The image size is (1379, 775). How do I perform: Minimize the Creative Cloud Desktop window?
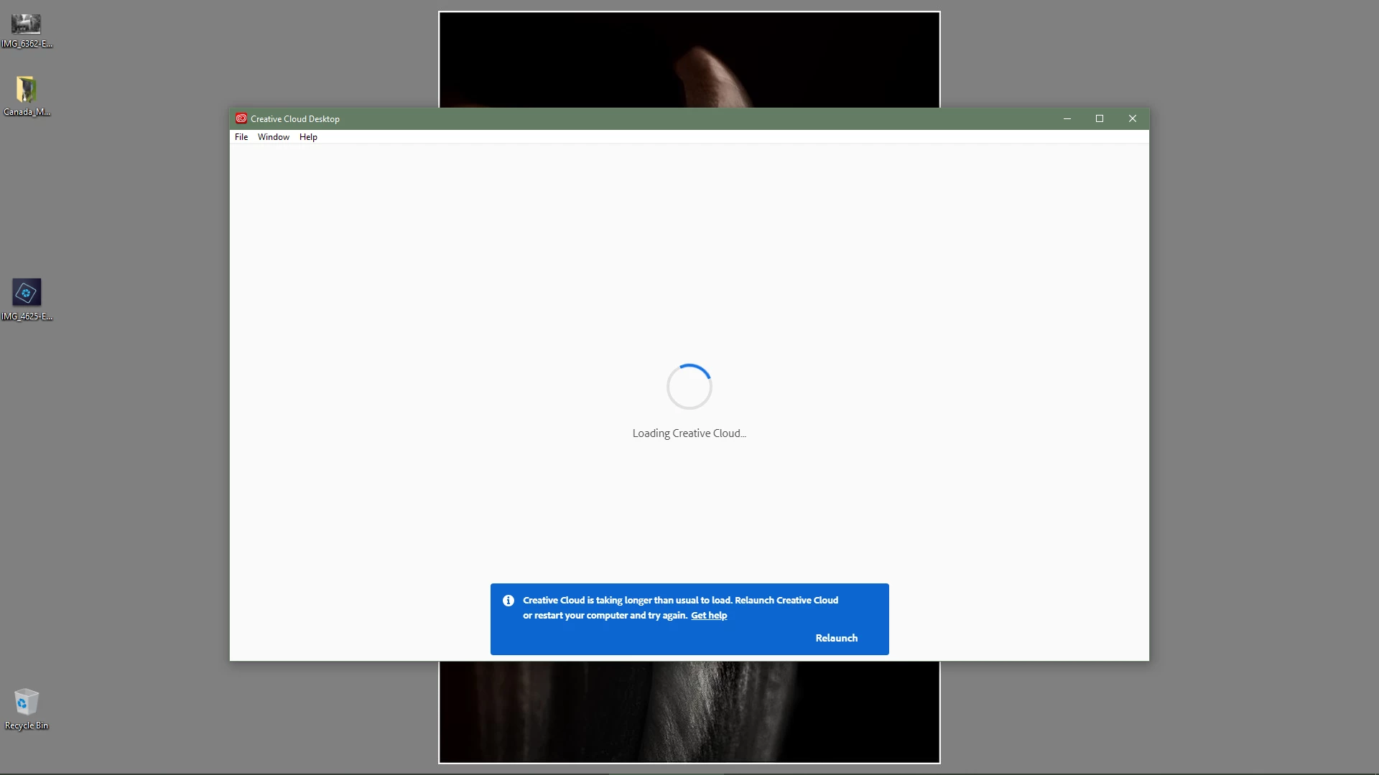1067,118
